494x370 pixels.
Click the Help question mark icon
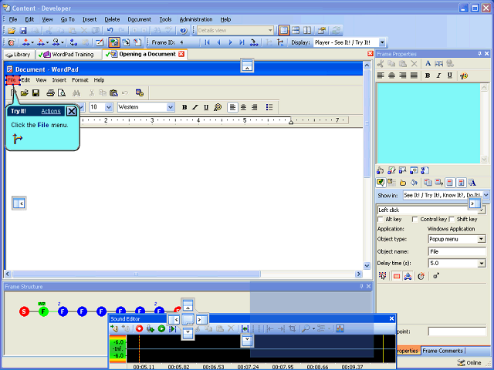(x=184, y=31)
